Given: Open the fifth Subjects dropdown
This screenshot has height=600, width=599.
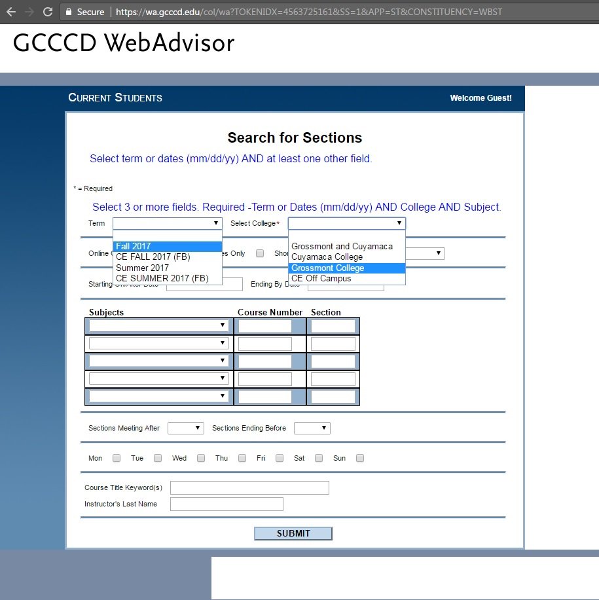Looking at the screenshot, I should coord(158,396).
